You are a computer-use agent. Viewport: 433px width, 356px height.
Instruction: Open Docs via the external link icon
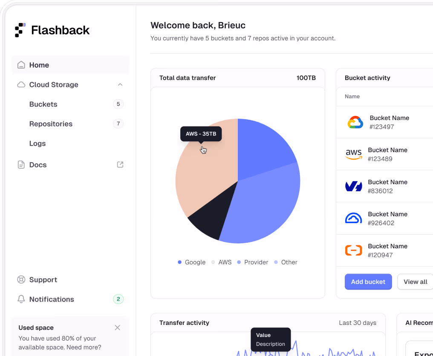coord(120,164)
